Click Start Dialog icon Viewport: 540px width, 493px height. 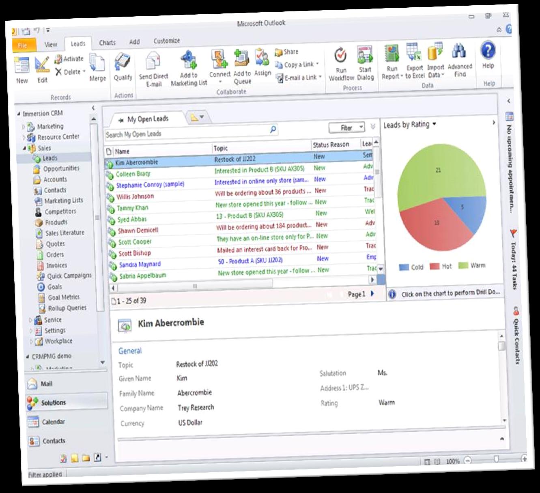click(x=365, y=55)
